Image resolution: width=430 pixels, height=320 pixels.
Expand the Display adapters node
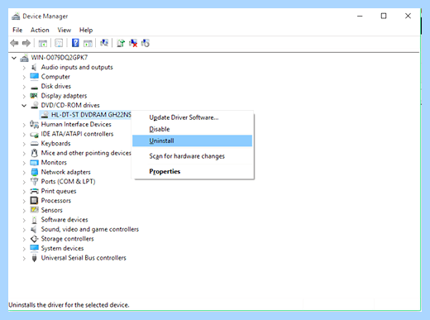click(x=24, y=96)
